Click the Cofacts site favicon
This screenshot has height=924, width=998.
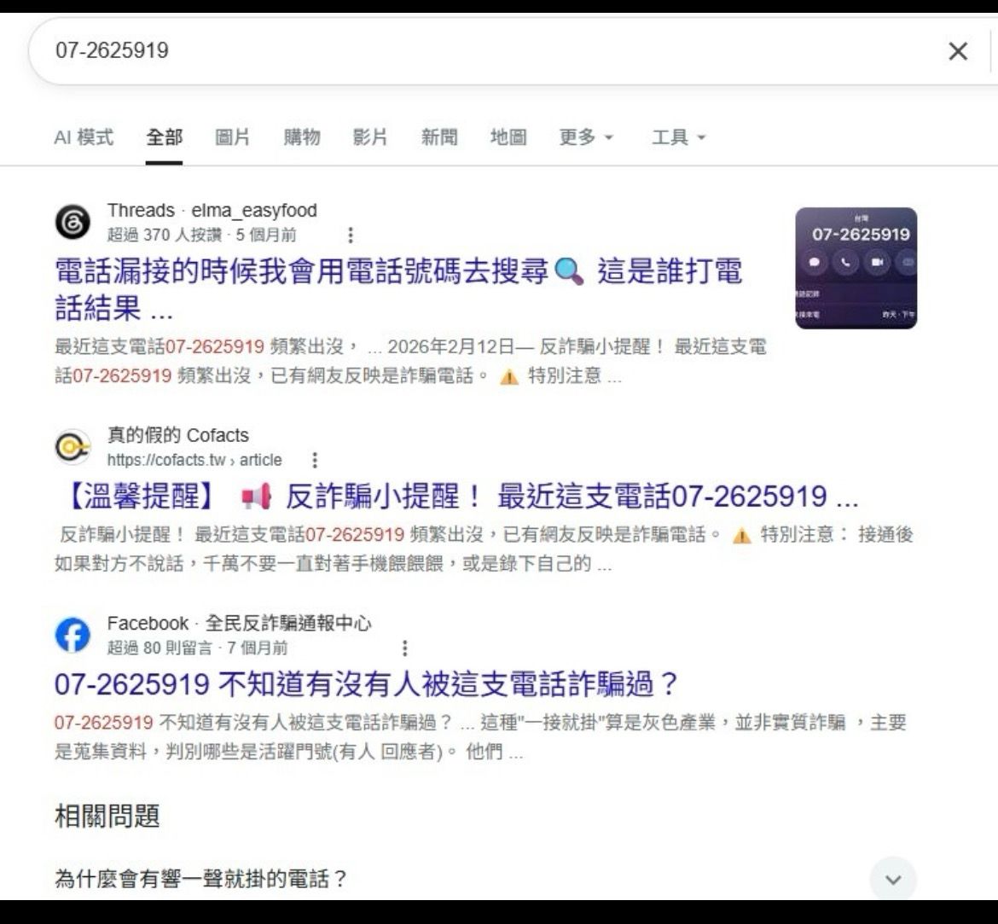(73, 447)
